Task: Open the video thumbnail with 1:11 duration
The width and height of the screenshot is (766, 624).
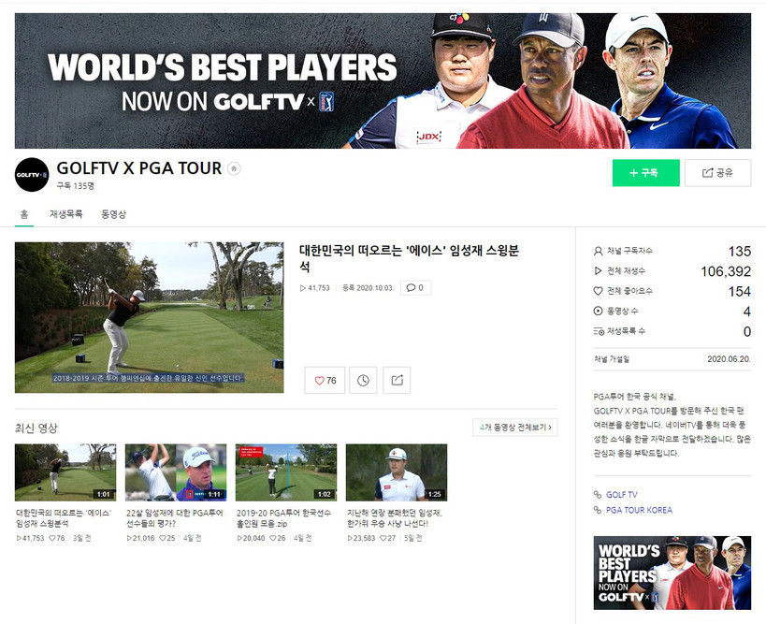Action: click(x=175, y=472)
